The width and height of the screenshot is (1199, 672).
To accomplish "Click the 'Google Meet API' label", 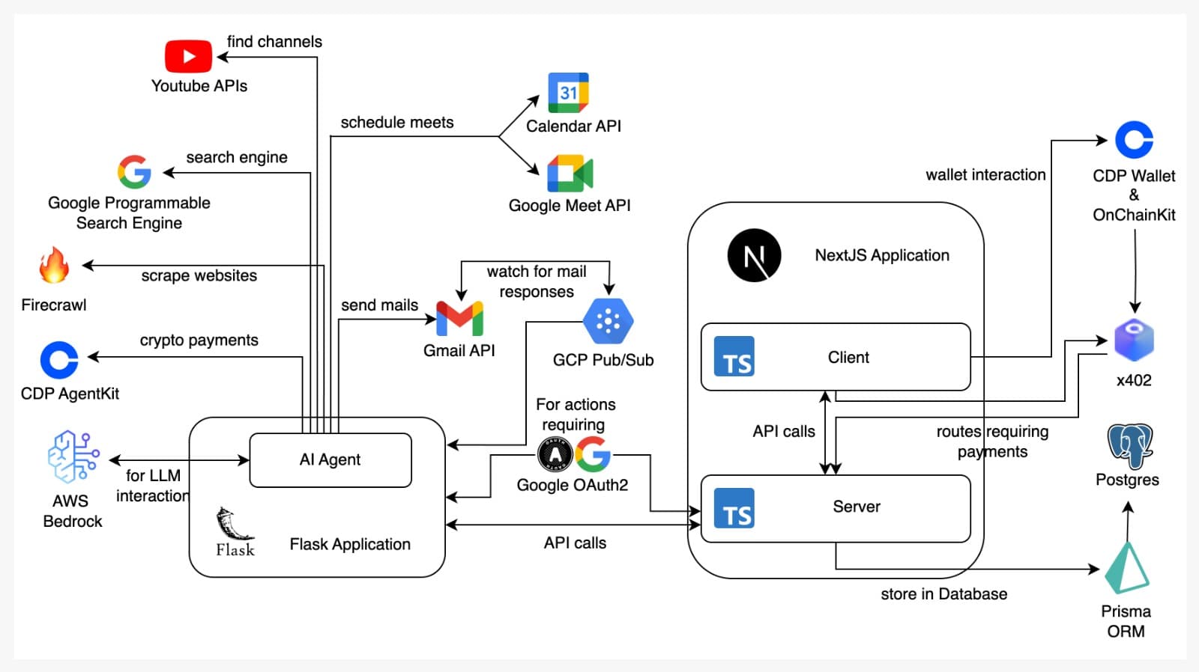I will point(570,205).
